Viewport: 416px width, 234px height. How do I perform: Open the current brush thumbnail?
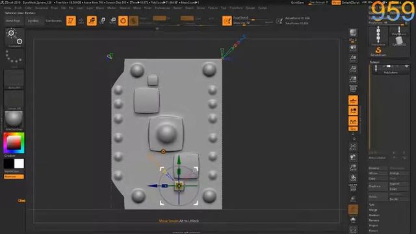click(x=14, y=38)
